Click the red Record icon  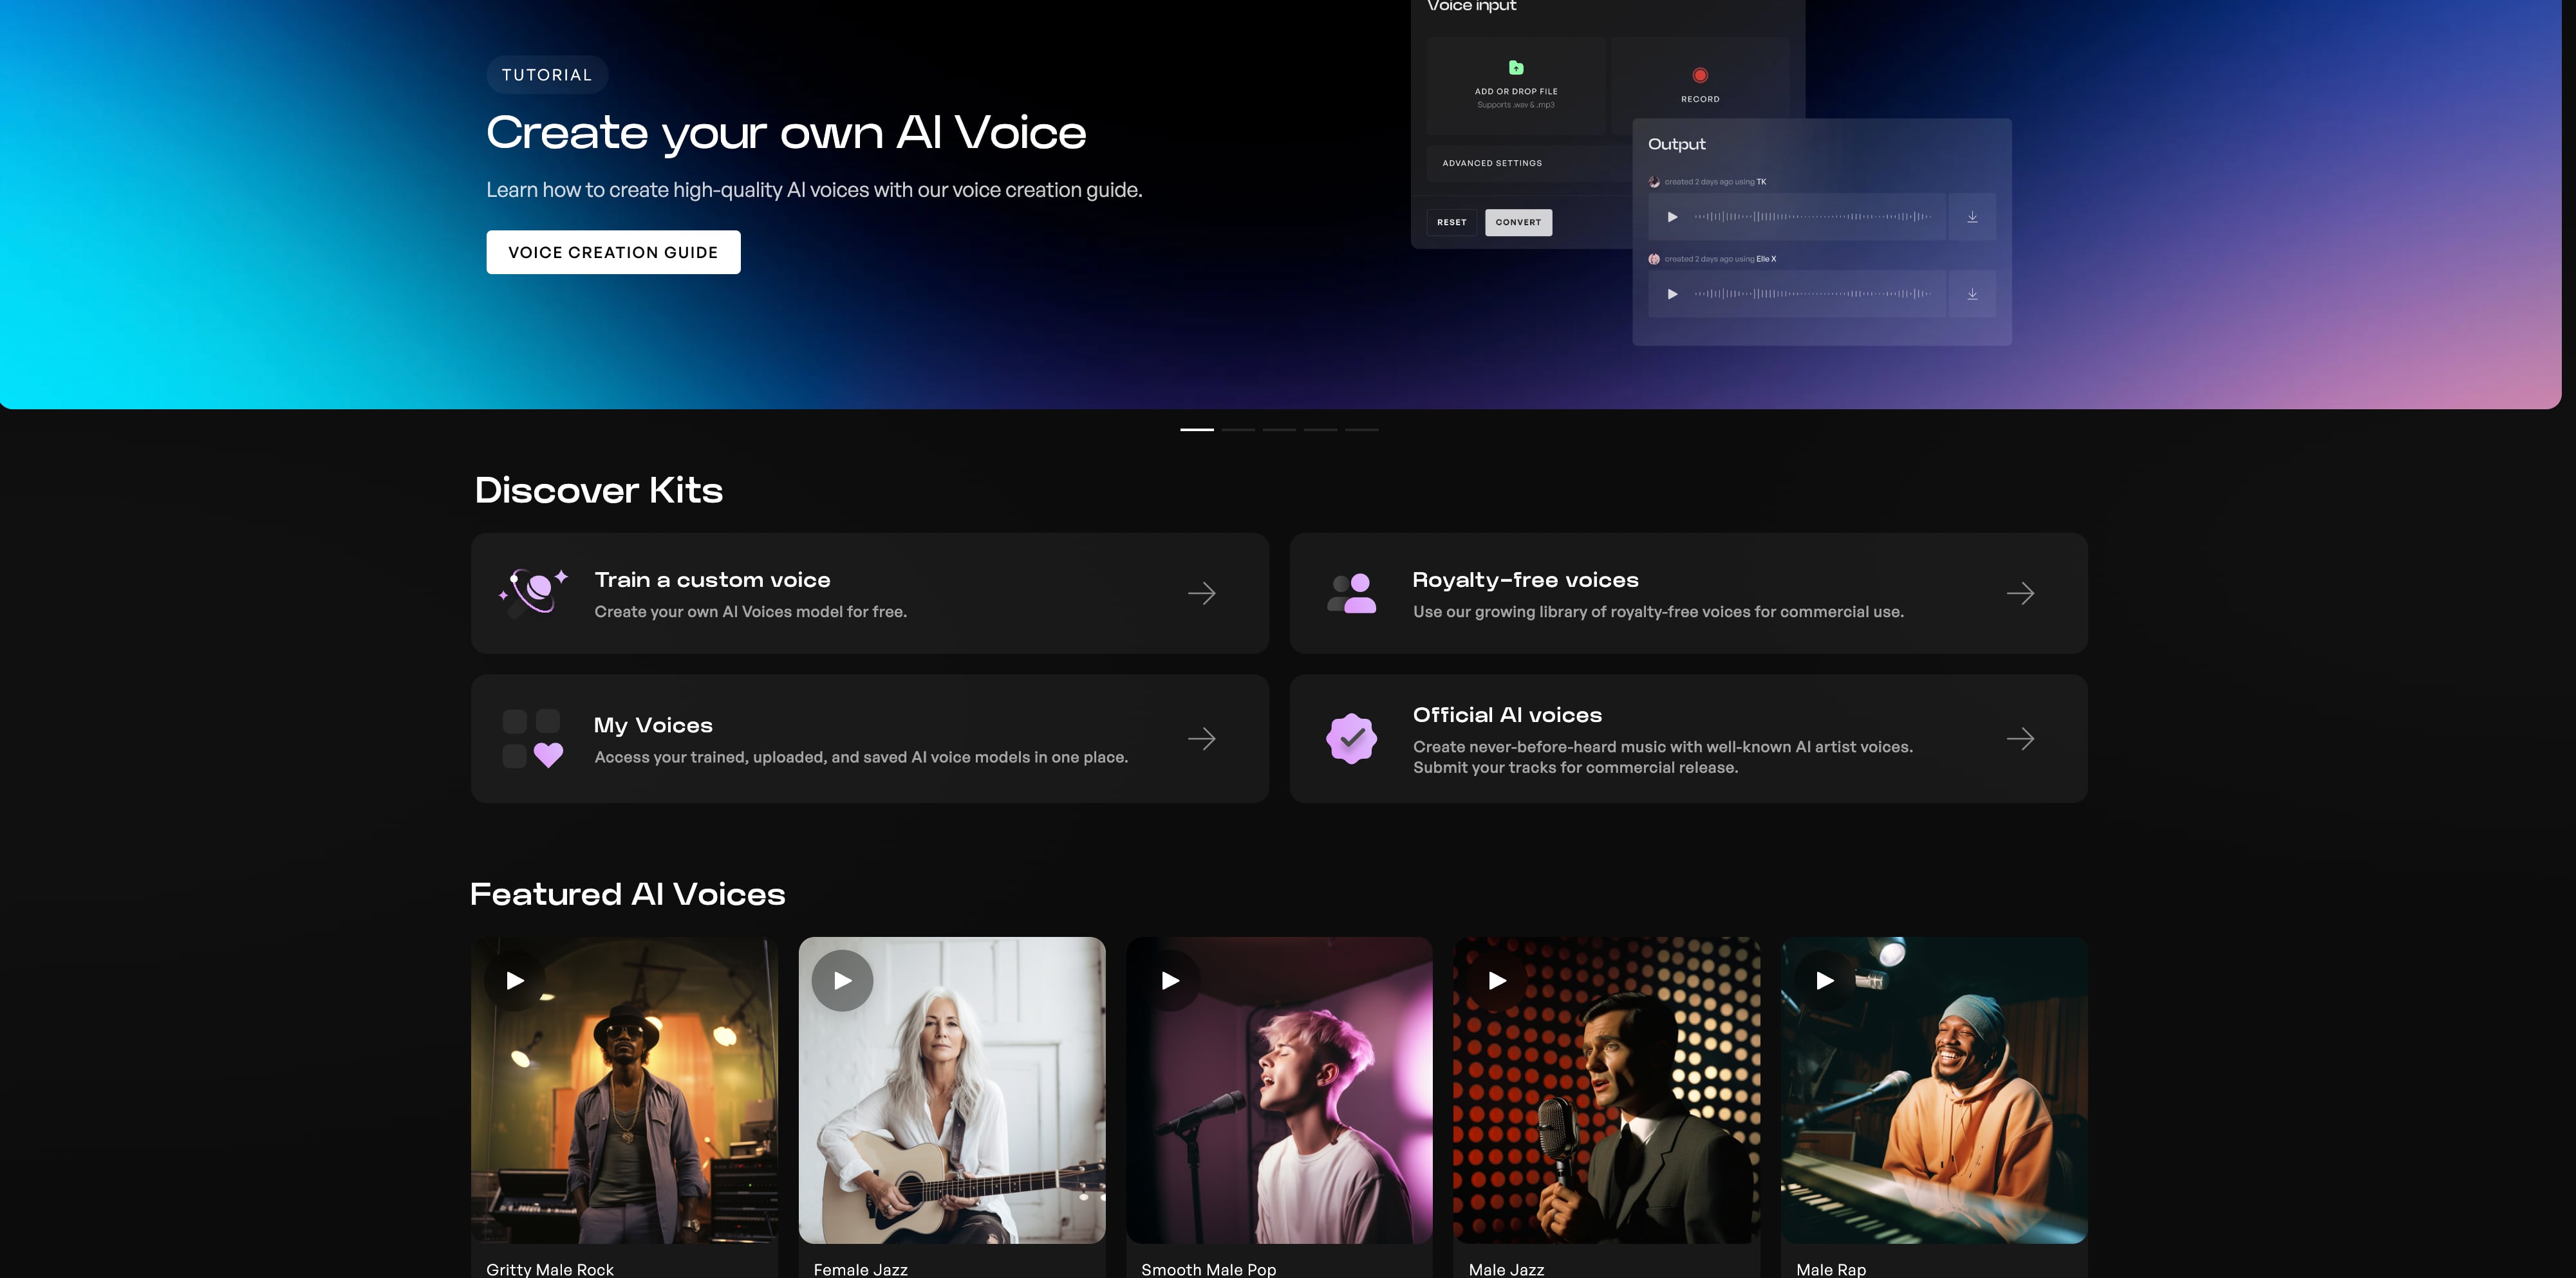point(1699,76)
